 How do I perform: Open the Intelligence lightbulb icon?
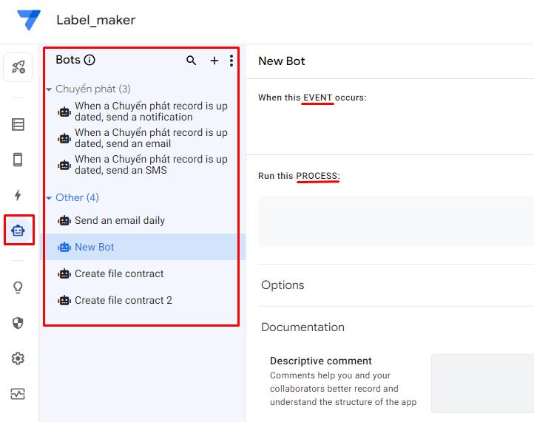pyautogui.click(x=18, y=287)
